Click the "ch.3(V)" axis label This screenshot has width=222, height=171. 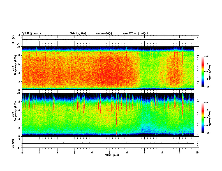point(13,143)
